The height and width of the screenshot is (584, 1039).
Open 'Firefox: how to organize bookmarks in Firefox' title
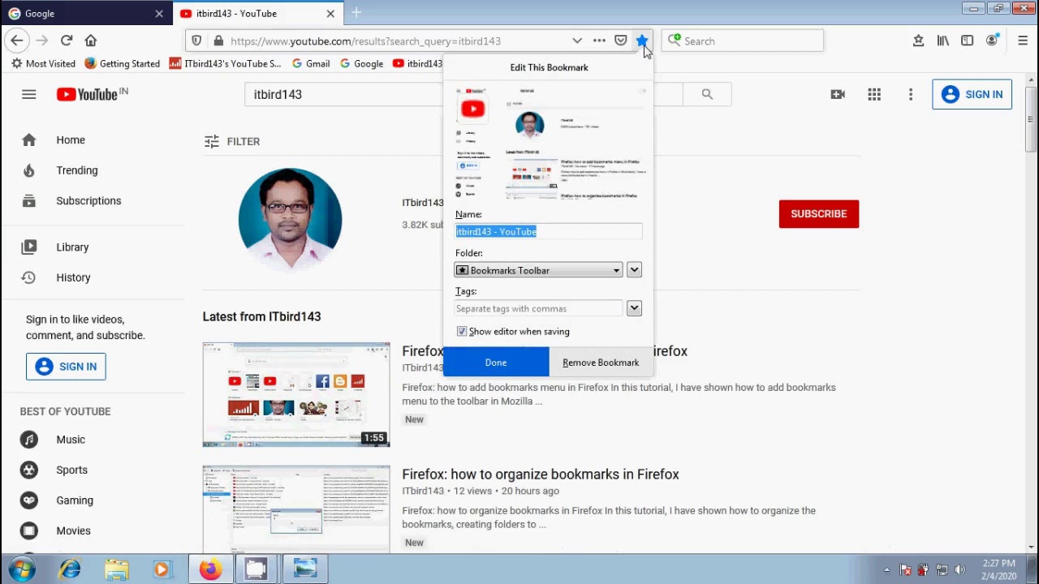(541, 474)
